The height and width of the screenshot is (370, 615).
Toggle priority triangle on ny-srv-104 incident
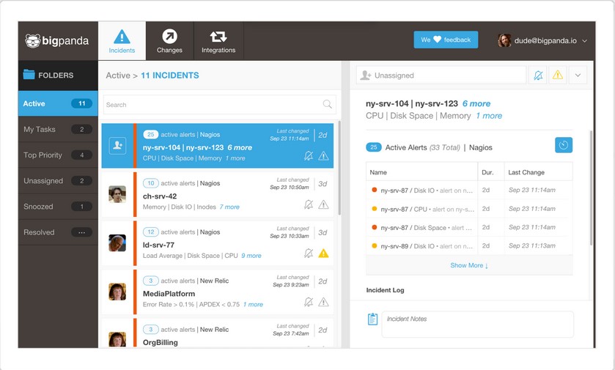323,156
